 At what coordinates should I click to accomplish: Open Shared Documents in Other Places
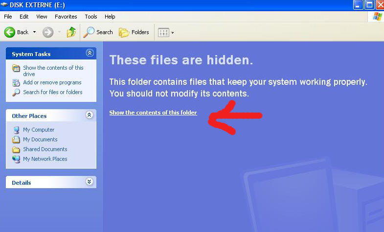click(x=45, y=149)
